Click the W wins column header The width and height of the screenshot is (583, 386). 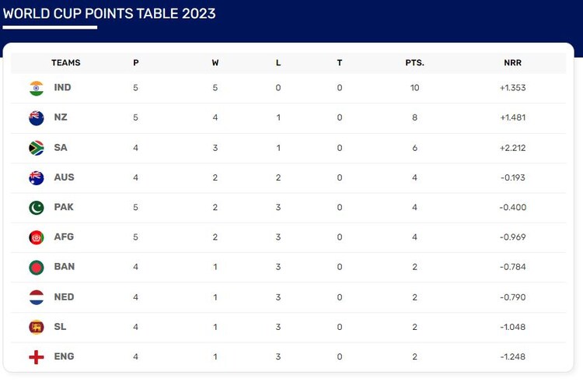[x=215, y=63]
